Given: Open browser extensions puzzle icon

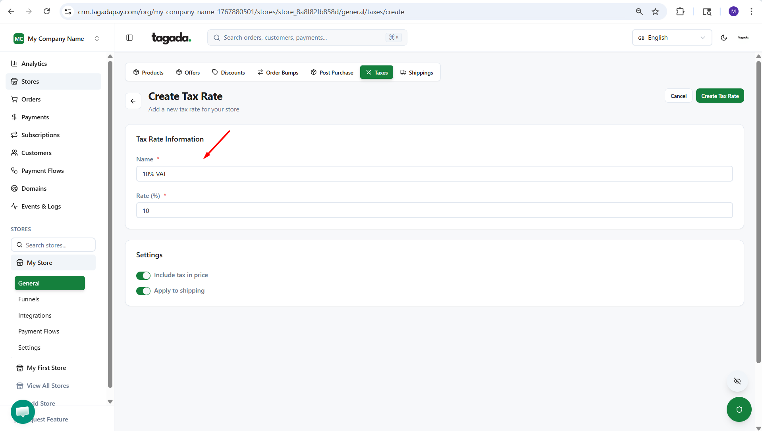Looking at the screenshot, I should coord(680,12).
